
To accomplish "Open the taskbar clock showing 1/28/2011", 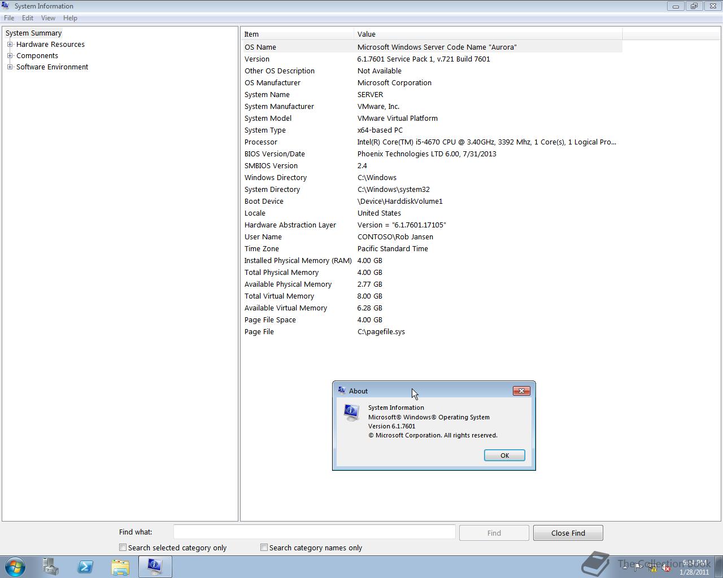I will pyautogui.click(x=694, y=567).
